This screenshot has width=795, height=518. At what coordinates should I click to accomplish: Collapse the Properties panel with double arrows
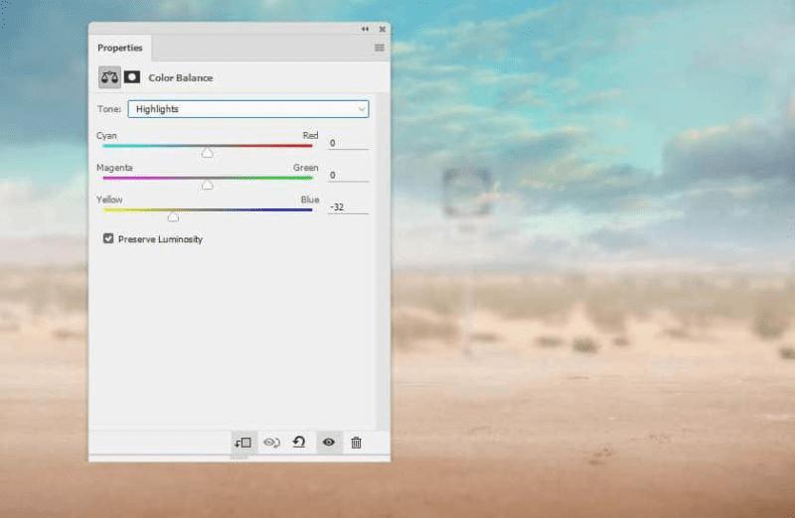tap(365, 29)
